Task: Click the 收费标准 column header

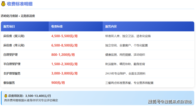Action: pyautogui.click(x=57, y=27)
